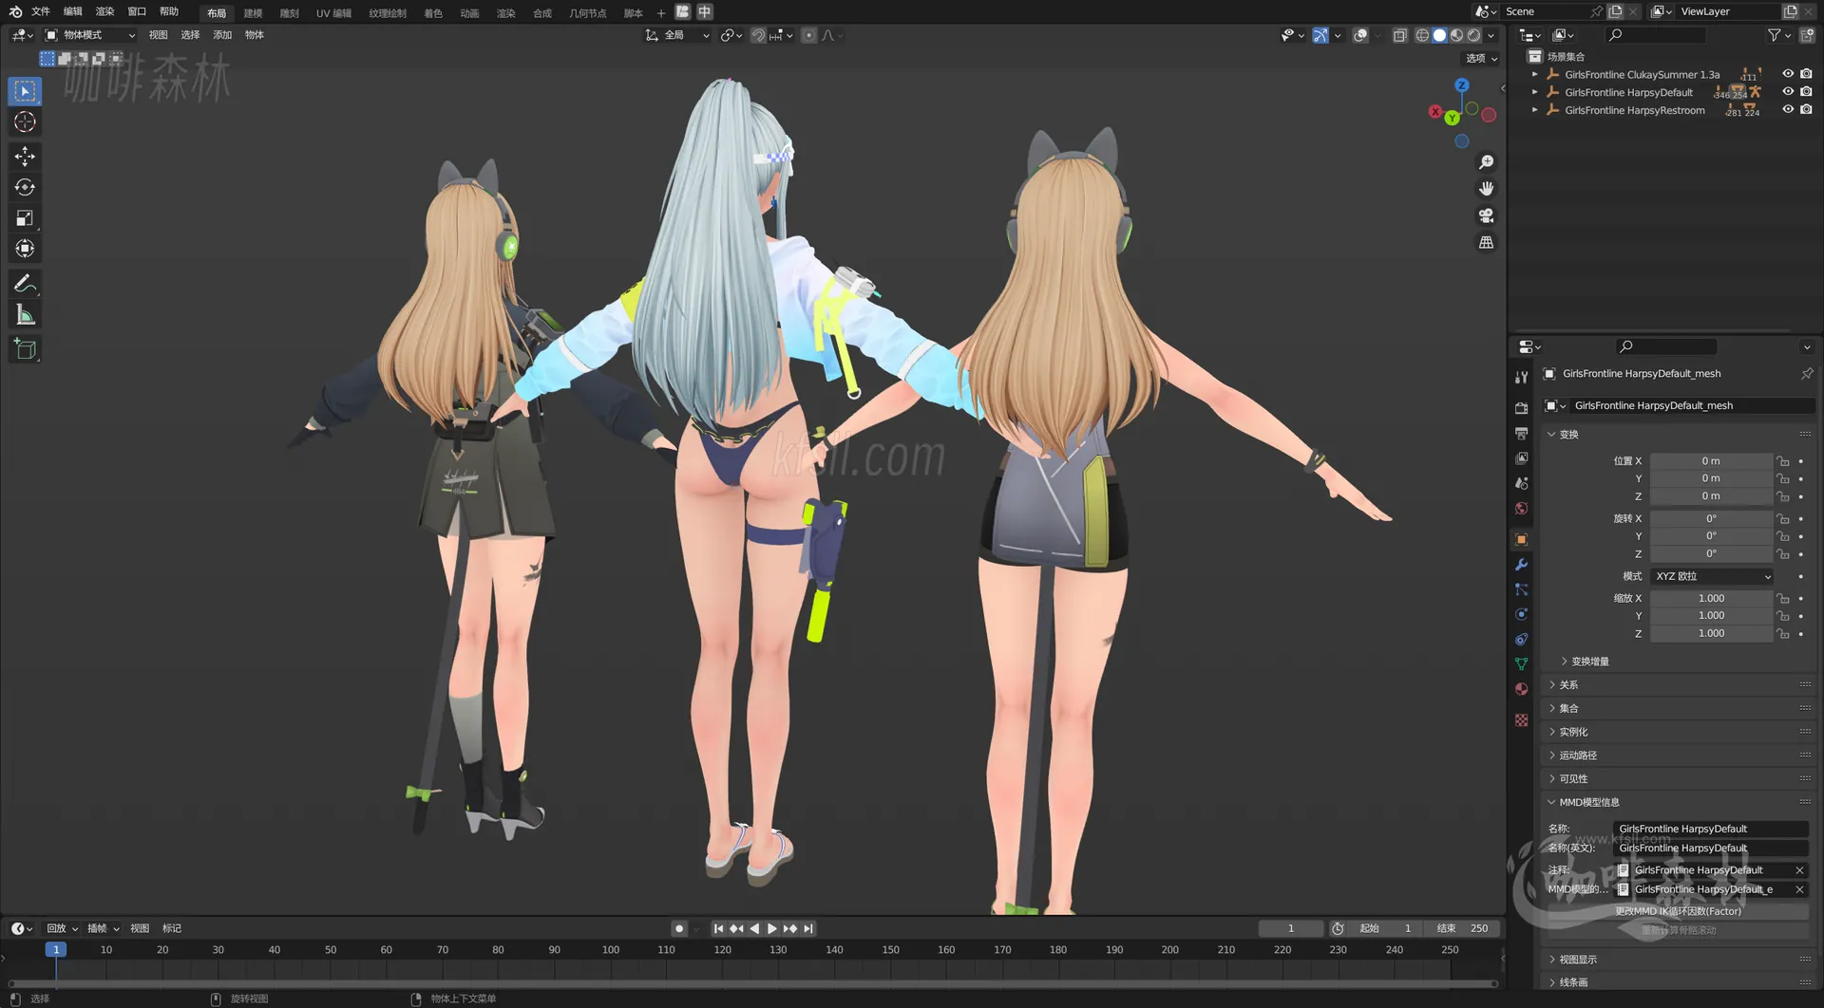Select the Annotate tool
Screen dimensions: 1824x1008
pyautogui.click(x=25, y=283)
